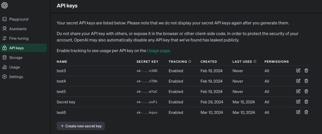Open Usage from the sidebar

(14, 67)
